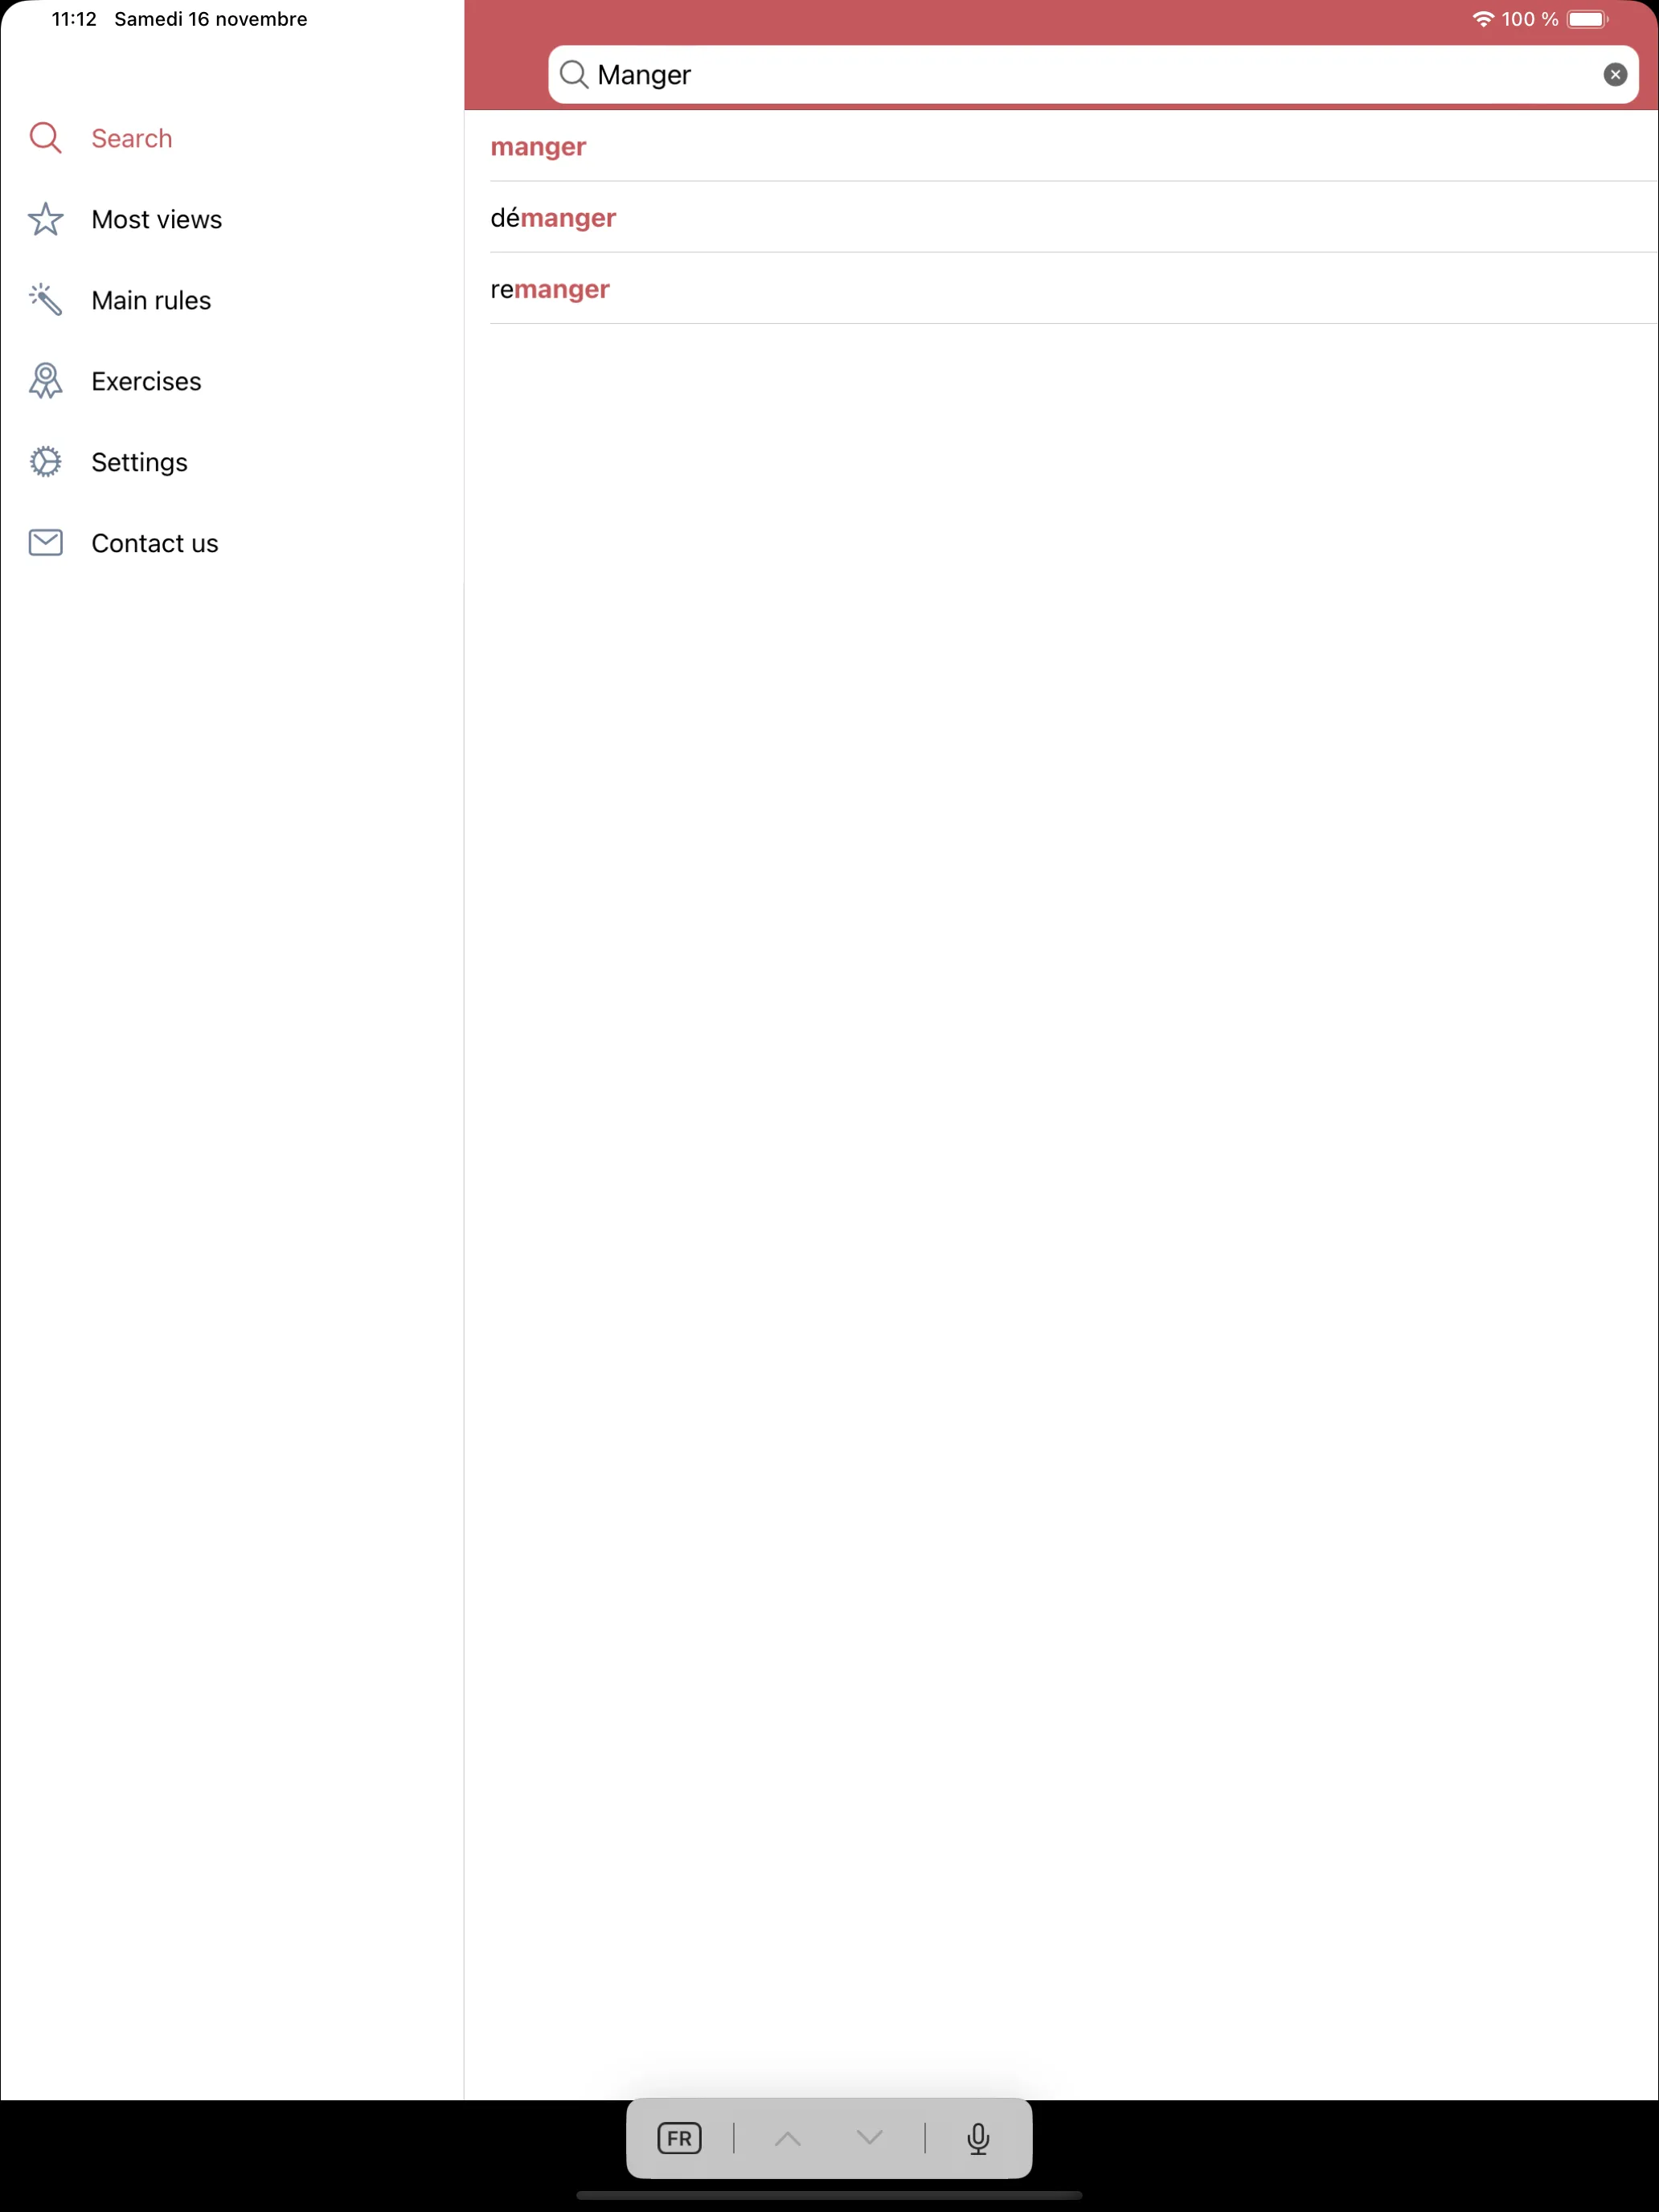Open Settings panel
1659x2212 pixels.
pyautogui.click(x=139, y=461)
